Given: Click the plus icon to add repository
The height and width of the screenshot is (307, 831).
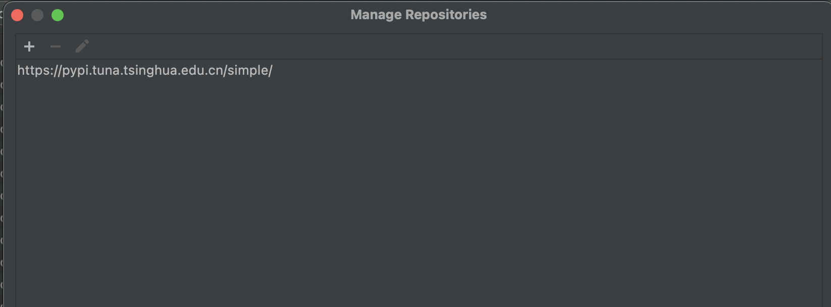Looking at the screenshot, I should tap(29, 46).
